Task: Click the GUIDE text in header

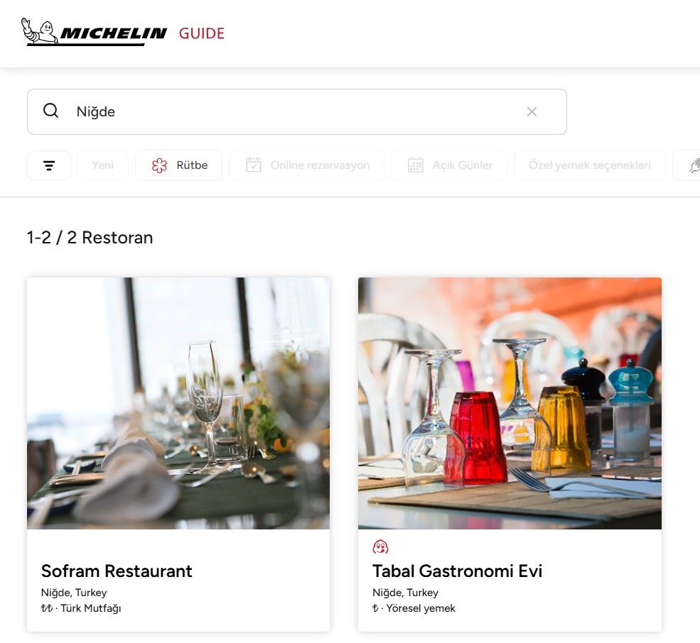Action: click(x=202, y=33)
